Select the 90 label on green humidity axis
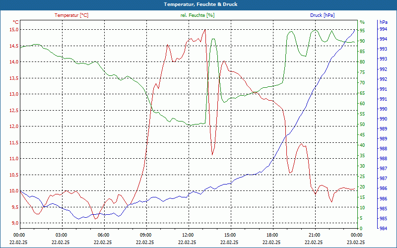397x248 pixels. pos(362,41)
